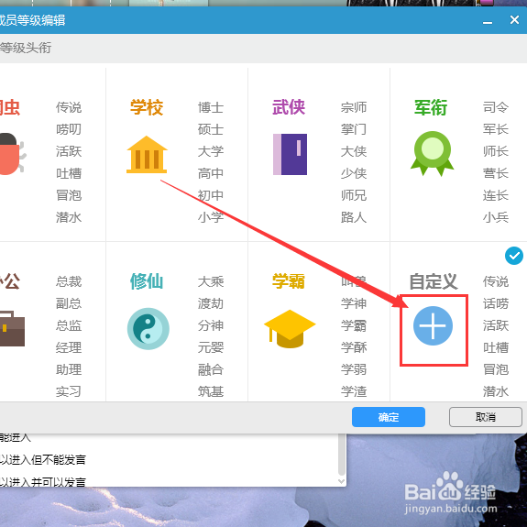
Task: Click 高中 in the school list
Action: 211,173
